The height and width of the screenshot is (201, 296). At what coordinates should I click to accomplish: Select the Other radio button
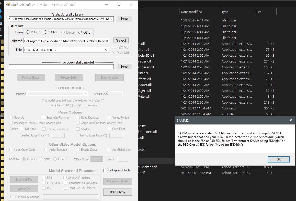click(x=80, y=32)
